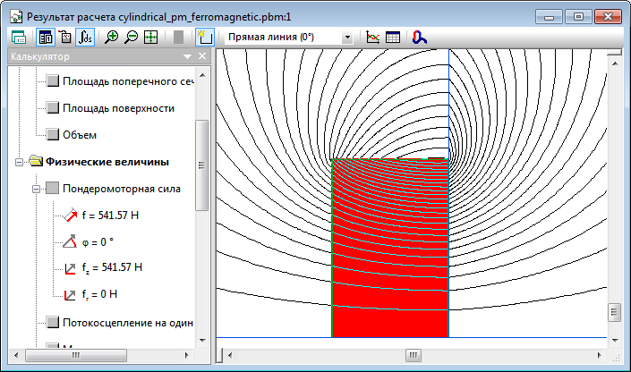The width and height of the screenshot is (631, 372).
Task: Collapse the Физические величины tree group
Action: pyautogui.click(x=19, y=162)
